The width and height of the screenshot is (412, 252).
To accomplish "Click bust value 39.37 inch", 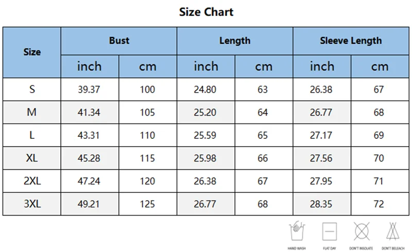I will pyautogui.click(x=90, y=89).
